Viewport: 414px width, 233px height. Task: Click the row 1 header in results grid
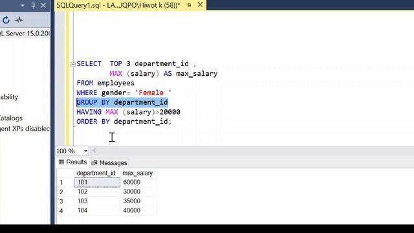point(65,183)
